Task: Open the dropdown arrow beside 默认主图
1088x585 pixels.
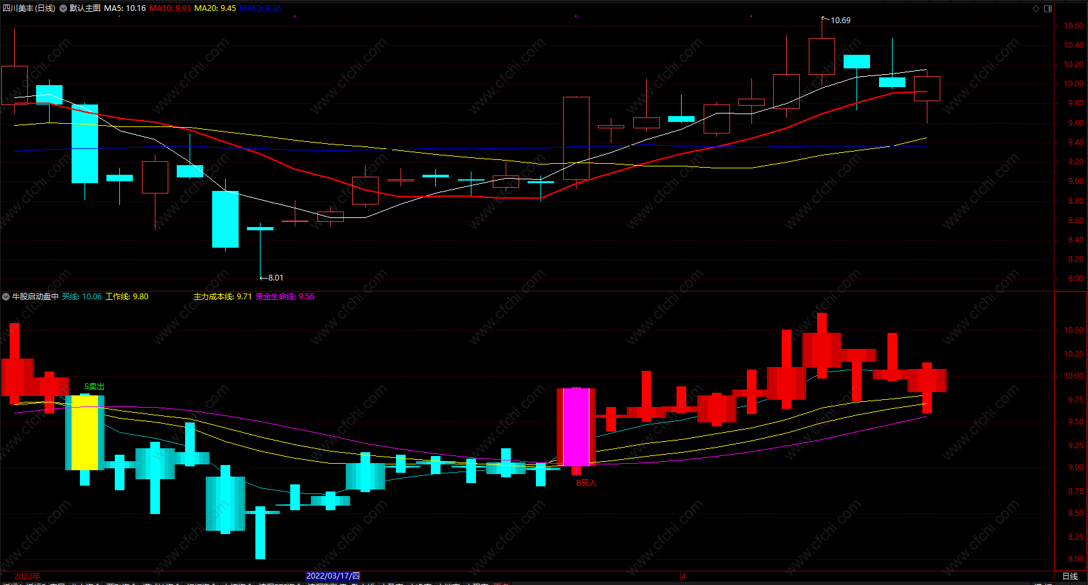Action: point(63,8)
